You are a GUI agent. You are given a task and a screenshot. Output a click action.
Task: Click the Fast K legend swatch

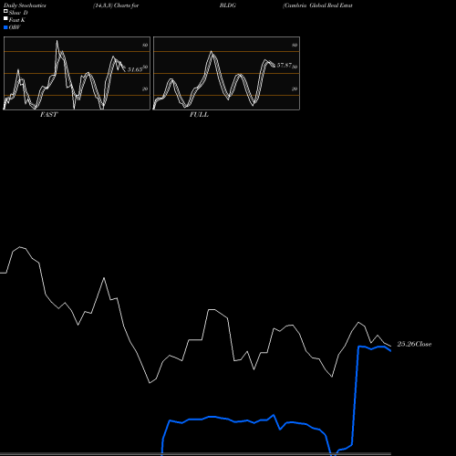(x=5, y=18)
